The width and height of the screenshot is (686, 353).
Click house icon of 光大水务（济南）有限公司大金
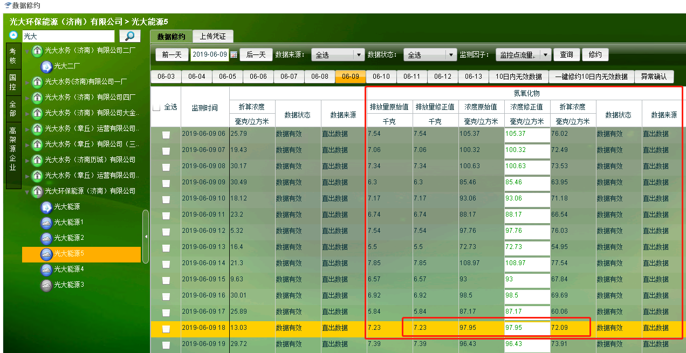tap(37, 113)
